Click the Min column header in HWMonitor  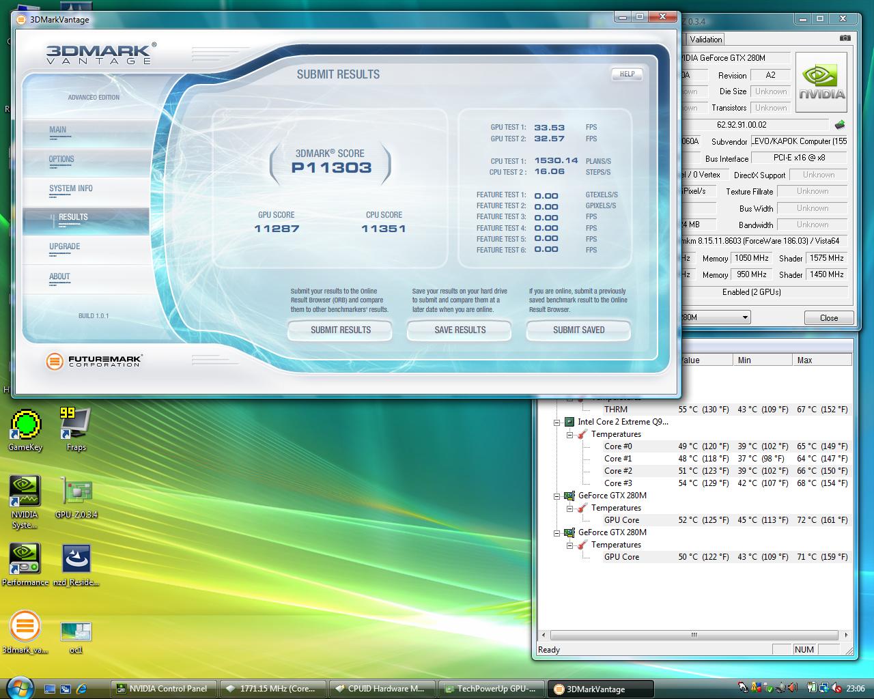[x=763, y=360]
